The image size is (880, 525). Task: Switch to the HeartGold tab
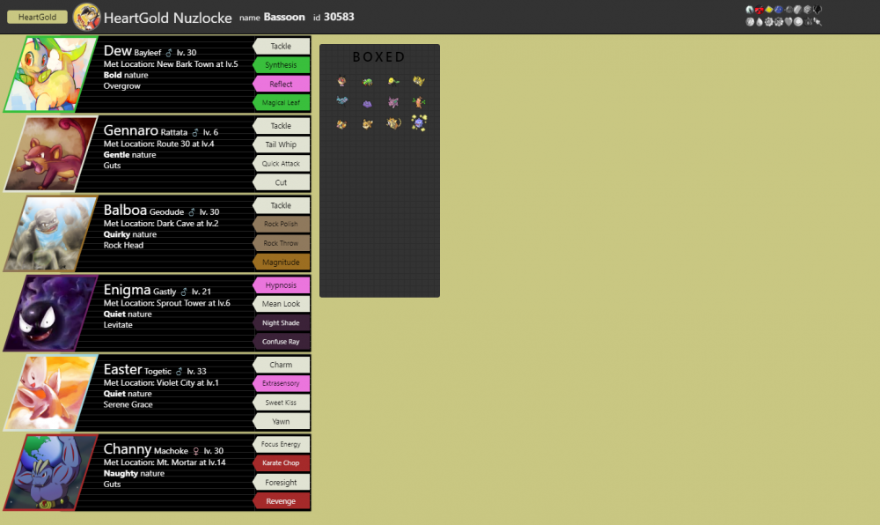click(x=36, y=16)
